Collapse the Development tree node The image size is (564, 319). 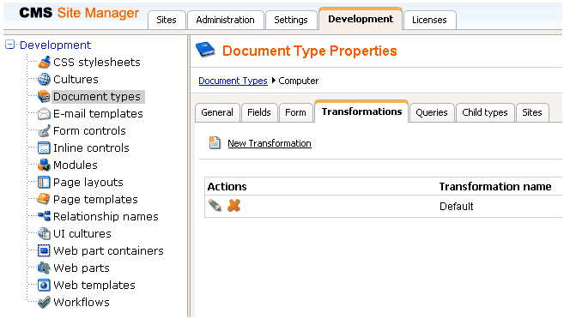tap(9, 45)
